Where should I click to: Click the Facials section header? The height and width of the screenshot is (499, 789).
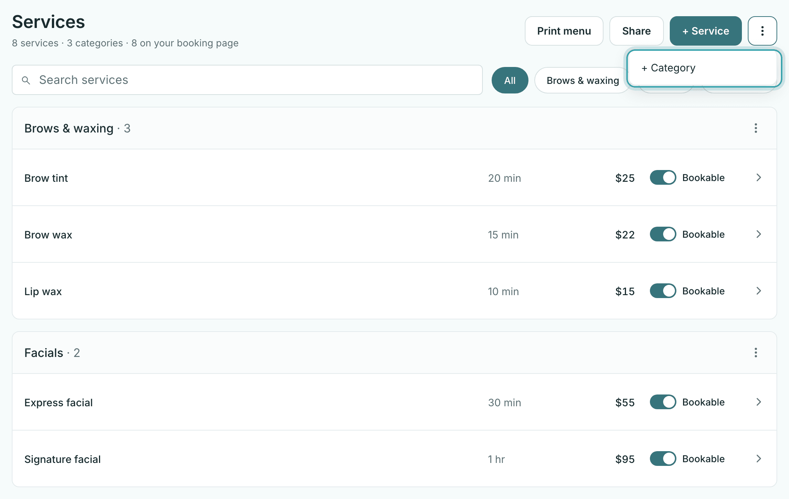394,353
